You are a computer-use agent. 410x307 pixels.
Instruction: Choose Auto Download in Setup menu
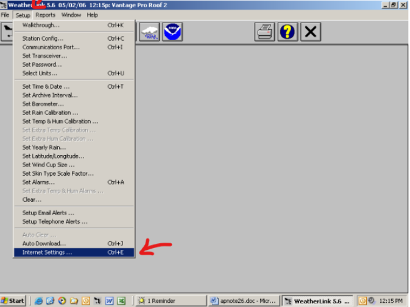point(44,244)
